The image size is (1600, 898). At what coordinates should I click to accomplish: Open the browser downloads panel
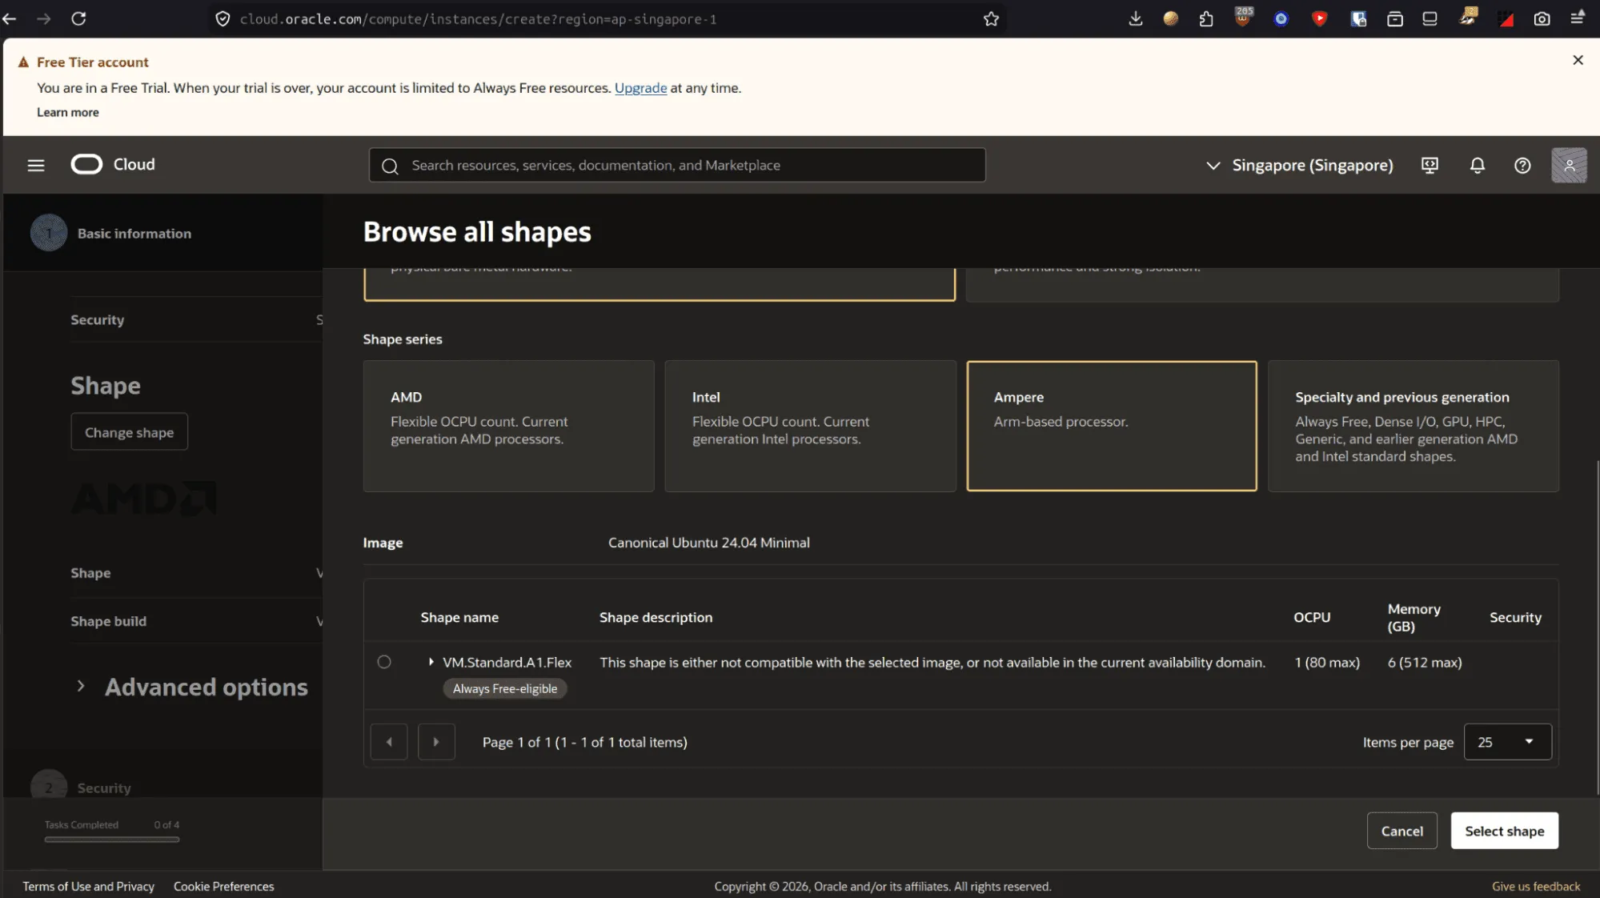(1135, 18)
